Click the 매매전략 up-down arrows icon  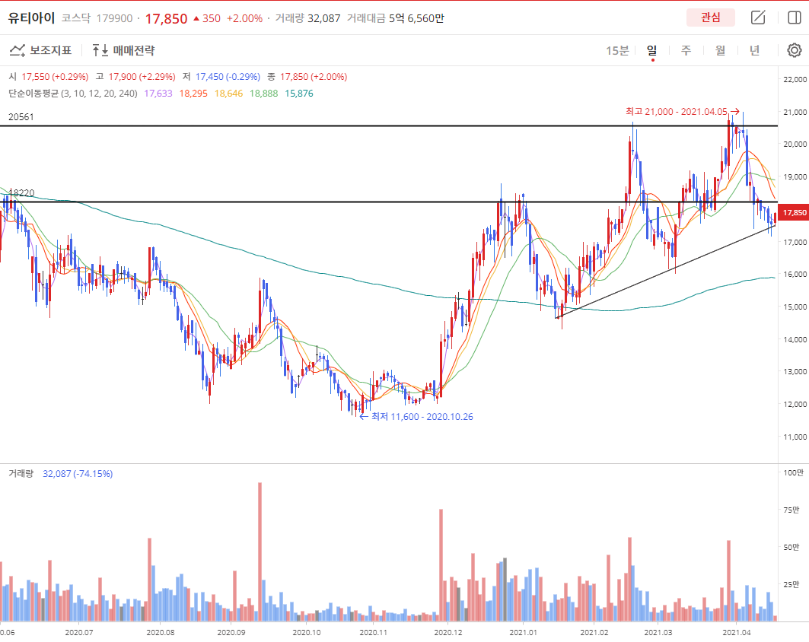100,50
